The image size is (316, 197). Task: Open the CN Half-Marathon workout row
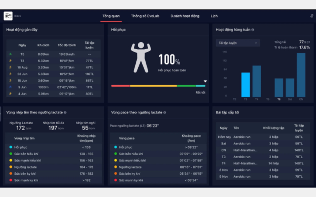tap(263, 150)
